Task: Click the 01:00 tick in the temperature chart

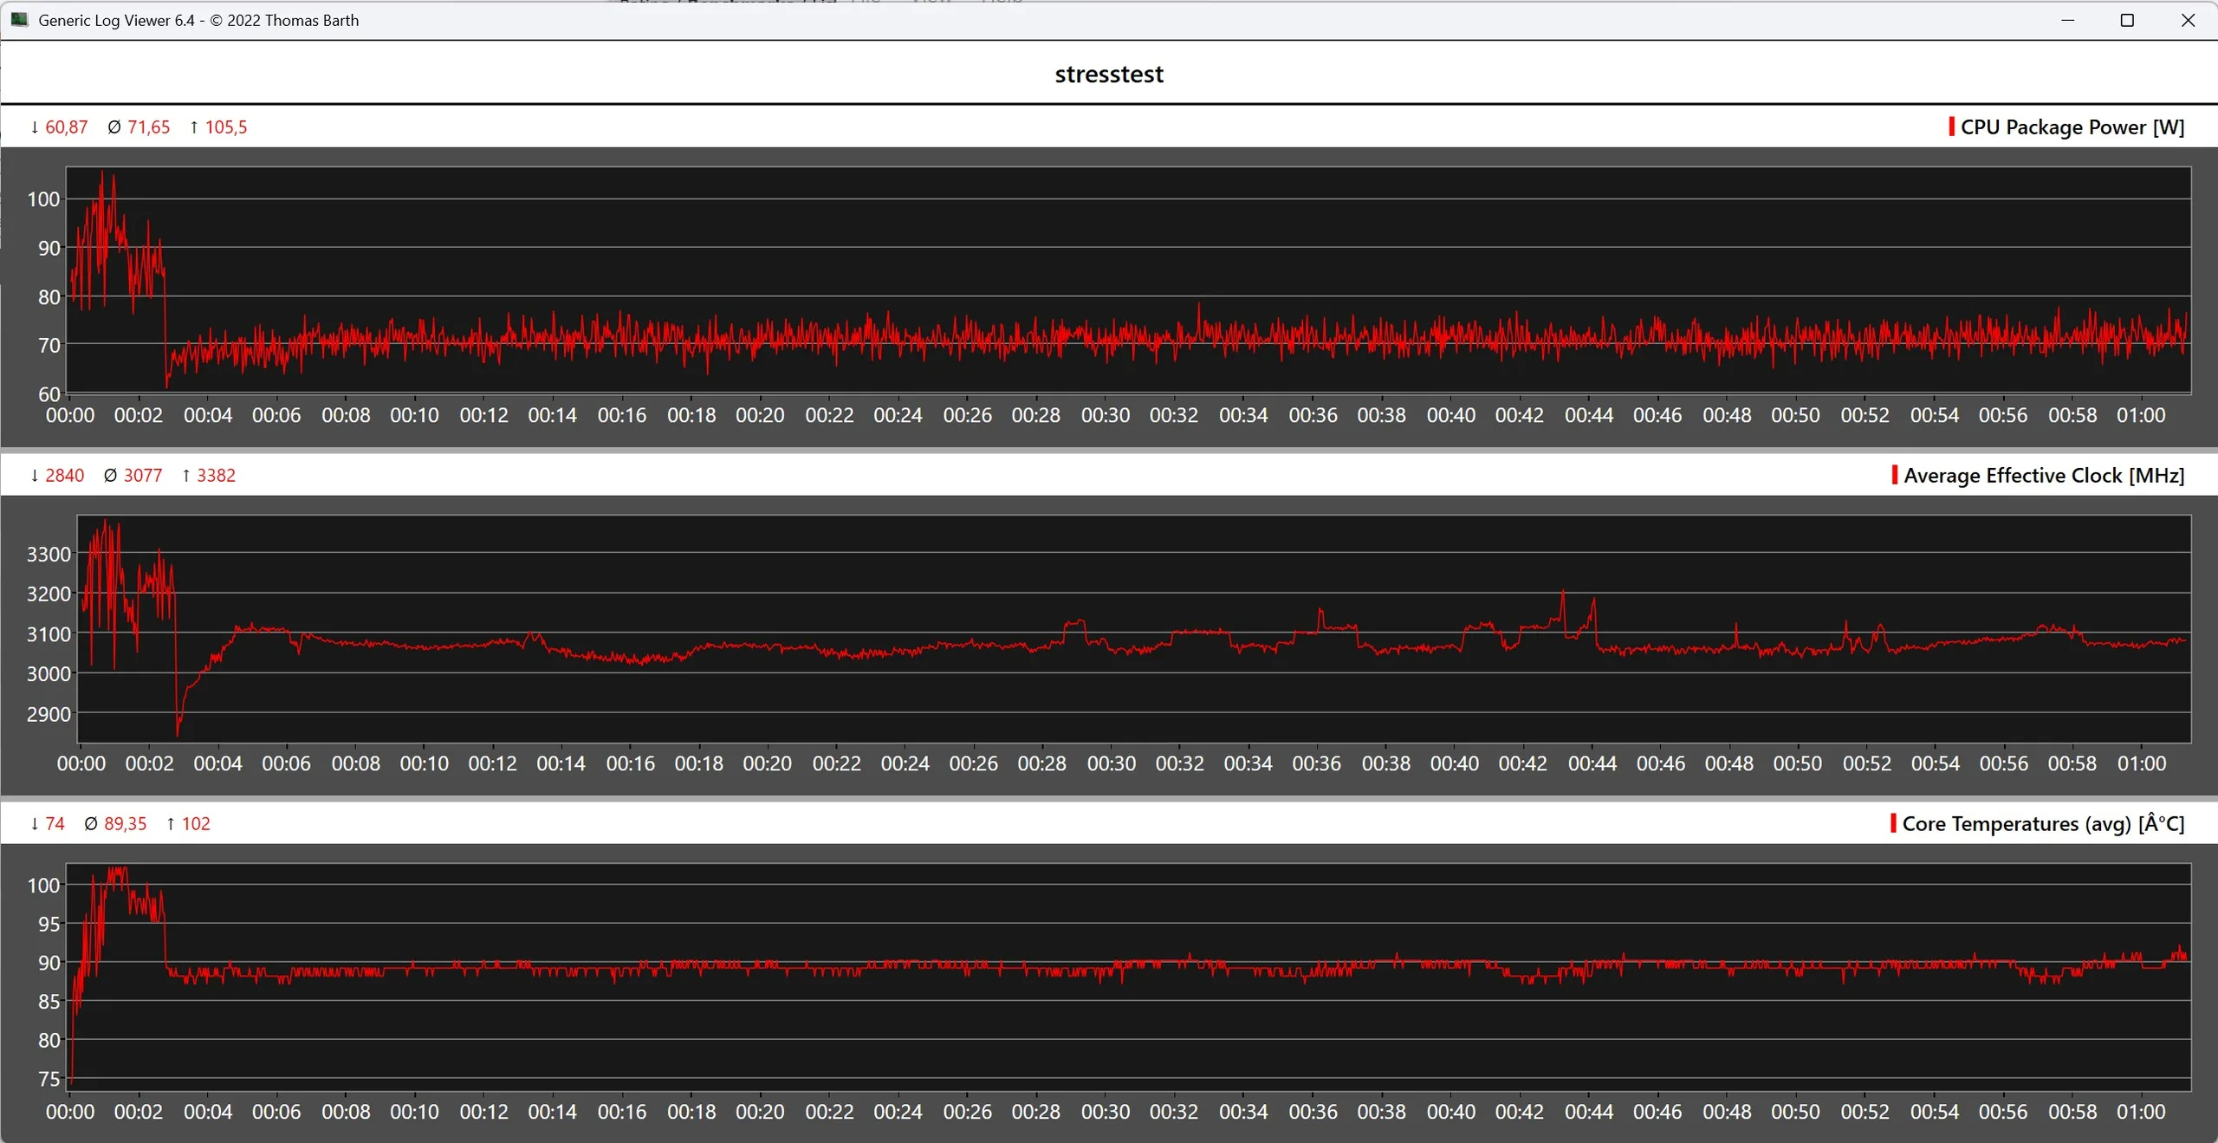Action: pos(2140,1112)
